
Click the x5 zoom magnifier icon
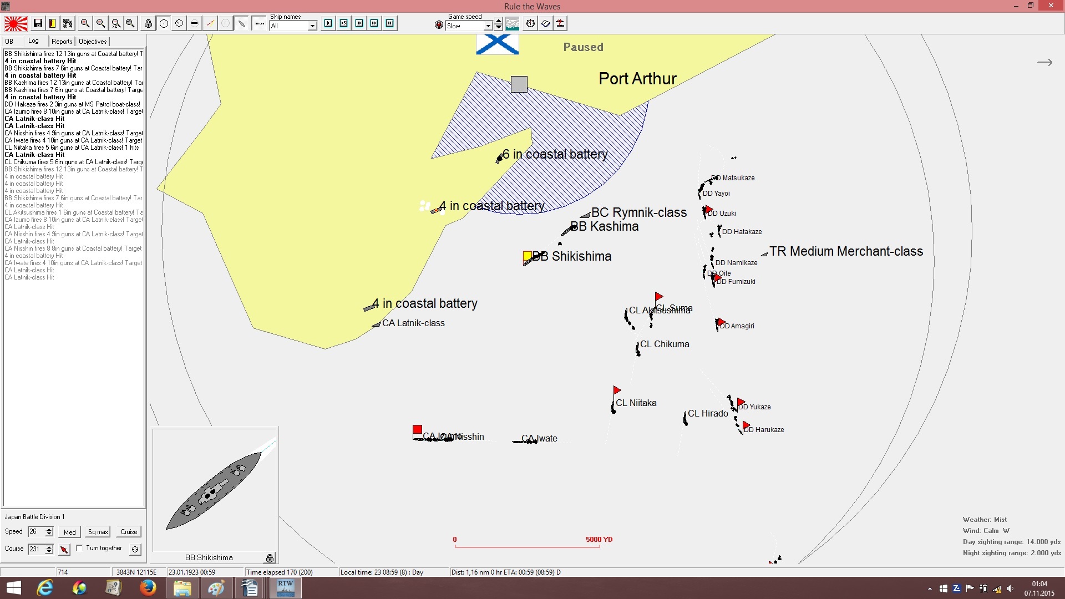click(x=115, y=23)
